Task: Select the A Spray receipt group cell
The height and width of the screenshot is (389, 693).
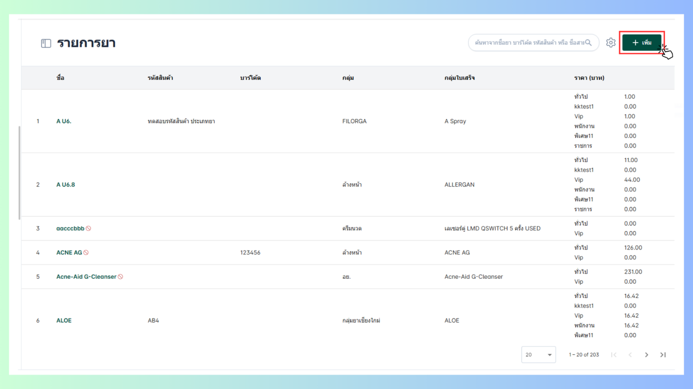Action: (455, 121)
